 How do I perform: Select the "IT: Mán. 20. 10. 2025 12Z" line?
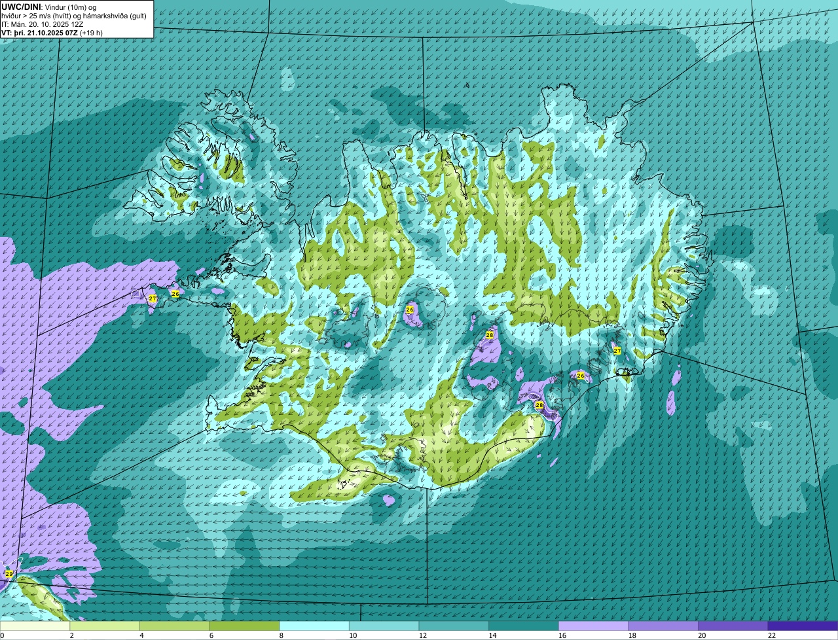tap(43, 24)
